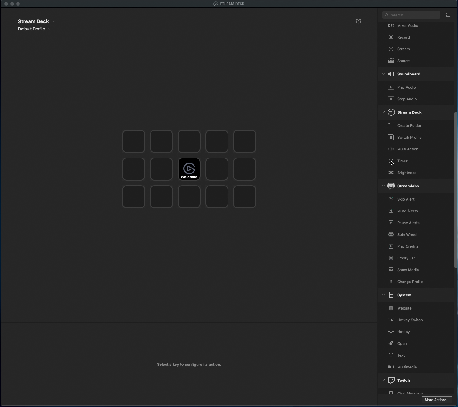Click the Switch Profile icon
The width and height of the screenshot is (458, 407).
[391, 137]
